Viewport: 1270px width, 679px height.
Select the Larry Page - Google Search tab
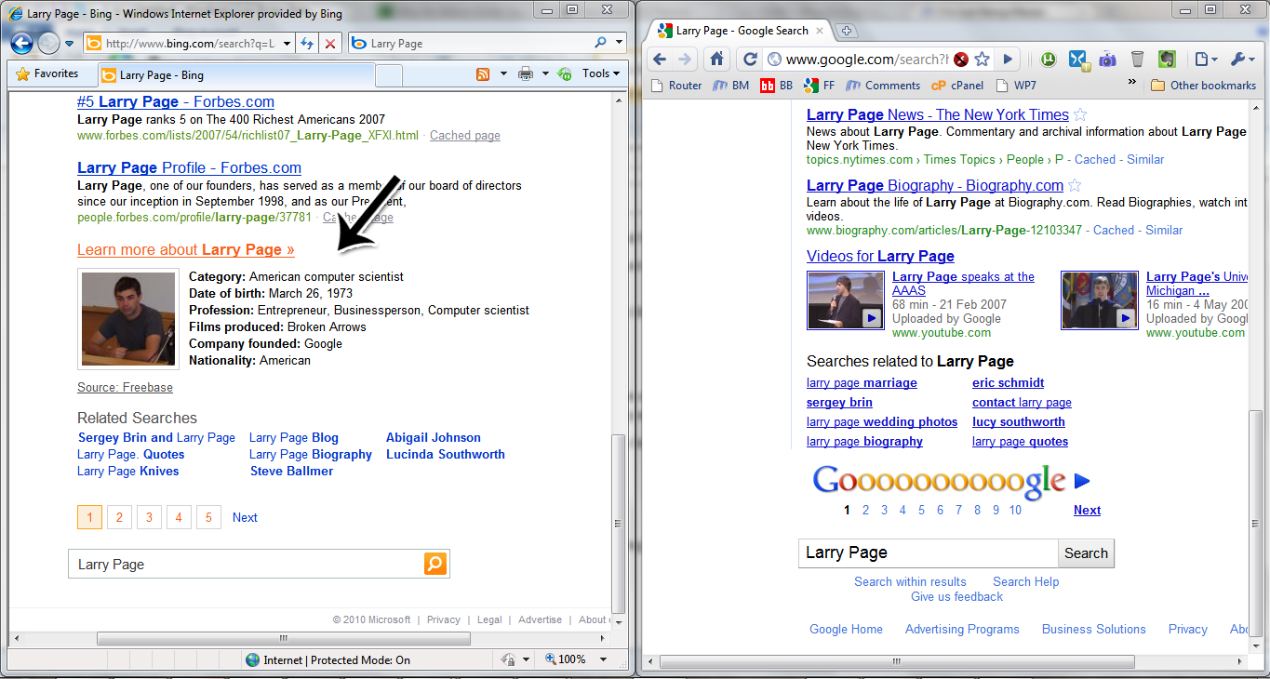740,31
